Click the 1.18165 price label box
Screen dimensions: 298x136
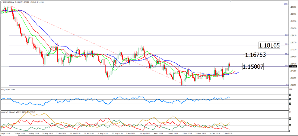click(x=269, y=46)
